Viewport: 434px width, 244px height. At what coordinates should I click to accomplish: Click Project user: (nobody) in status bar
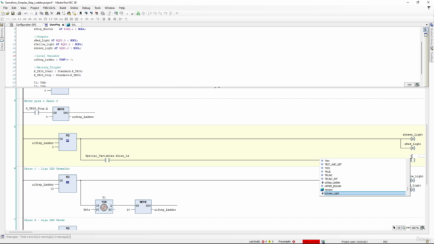[355, 241]
